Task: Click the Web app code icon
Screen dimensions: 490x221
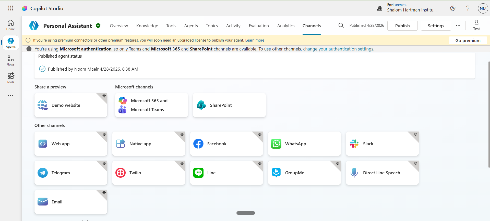Action: 43,144
